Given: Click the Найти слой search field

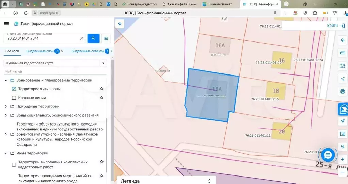Looking at the screenshot, I should 55,72.
